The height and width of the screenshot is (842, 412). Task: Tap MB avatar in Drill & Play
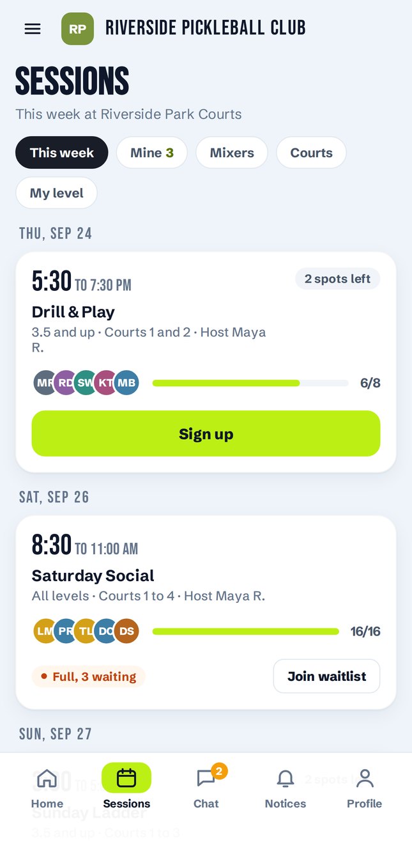pyautogui.click(x=126, y=383)
